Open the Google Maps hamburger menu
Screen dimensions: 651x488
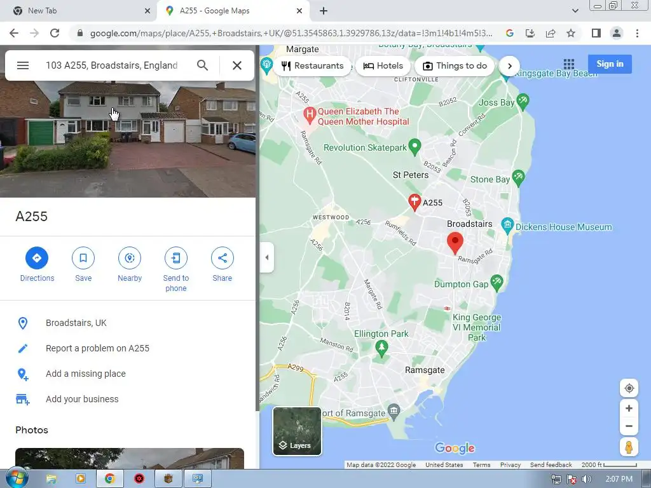point(23,65)
